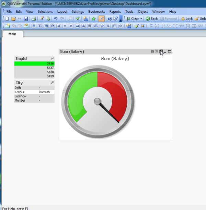Click the Quick Chart Wizard icon

tap(85, 19)
